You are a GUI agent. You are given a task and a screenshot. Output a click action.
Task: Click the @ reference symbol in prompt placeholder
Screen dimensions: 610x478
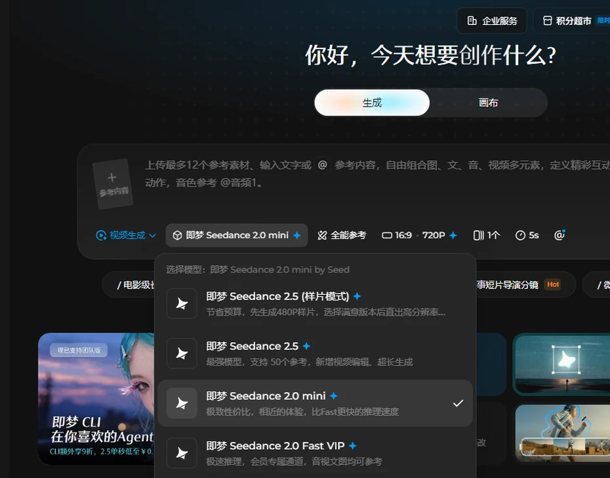(x=323, y=165)
